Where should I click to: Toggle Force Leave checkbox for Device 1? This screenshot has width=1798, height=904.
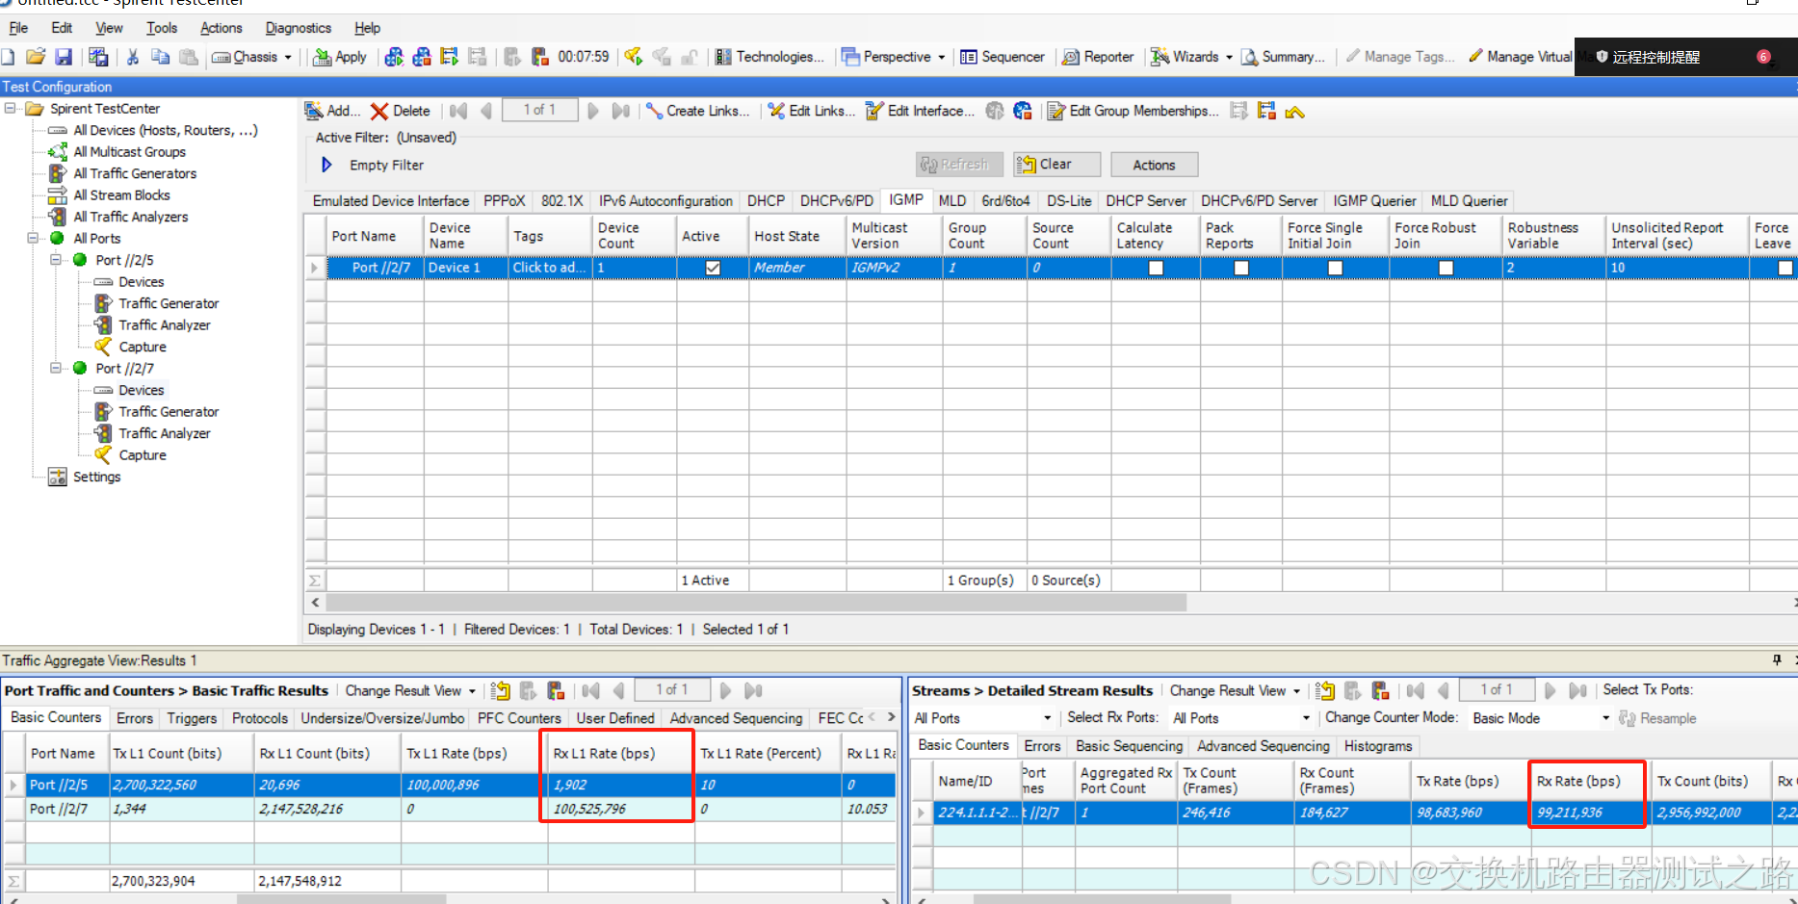tap(1785, 268)
